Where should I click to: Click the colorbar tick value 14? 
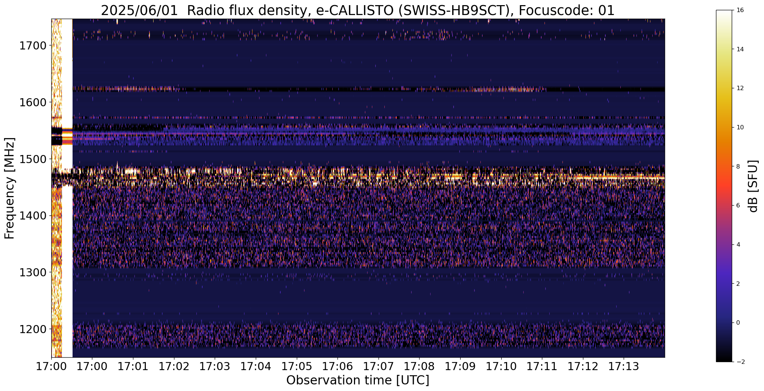pyautogui.click(x=740, y=49)
